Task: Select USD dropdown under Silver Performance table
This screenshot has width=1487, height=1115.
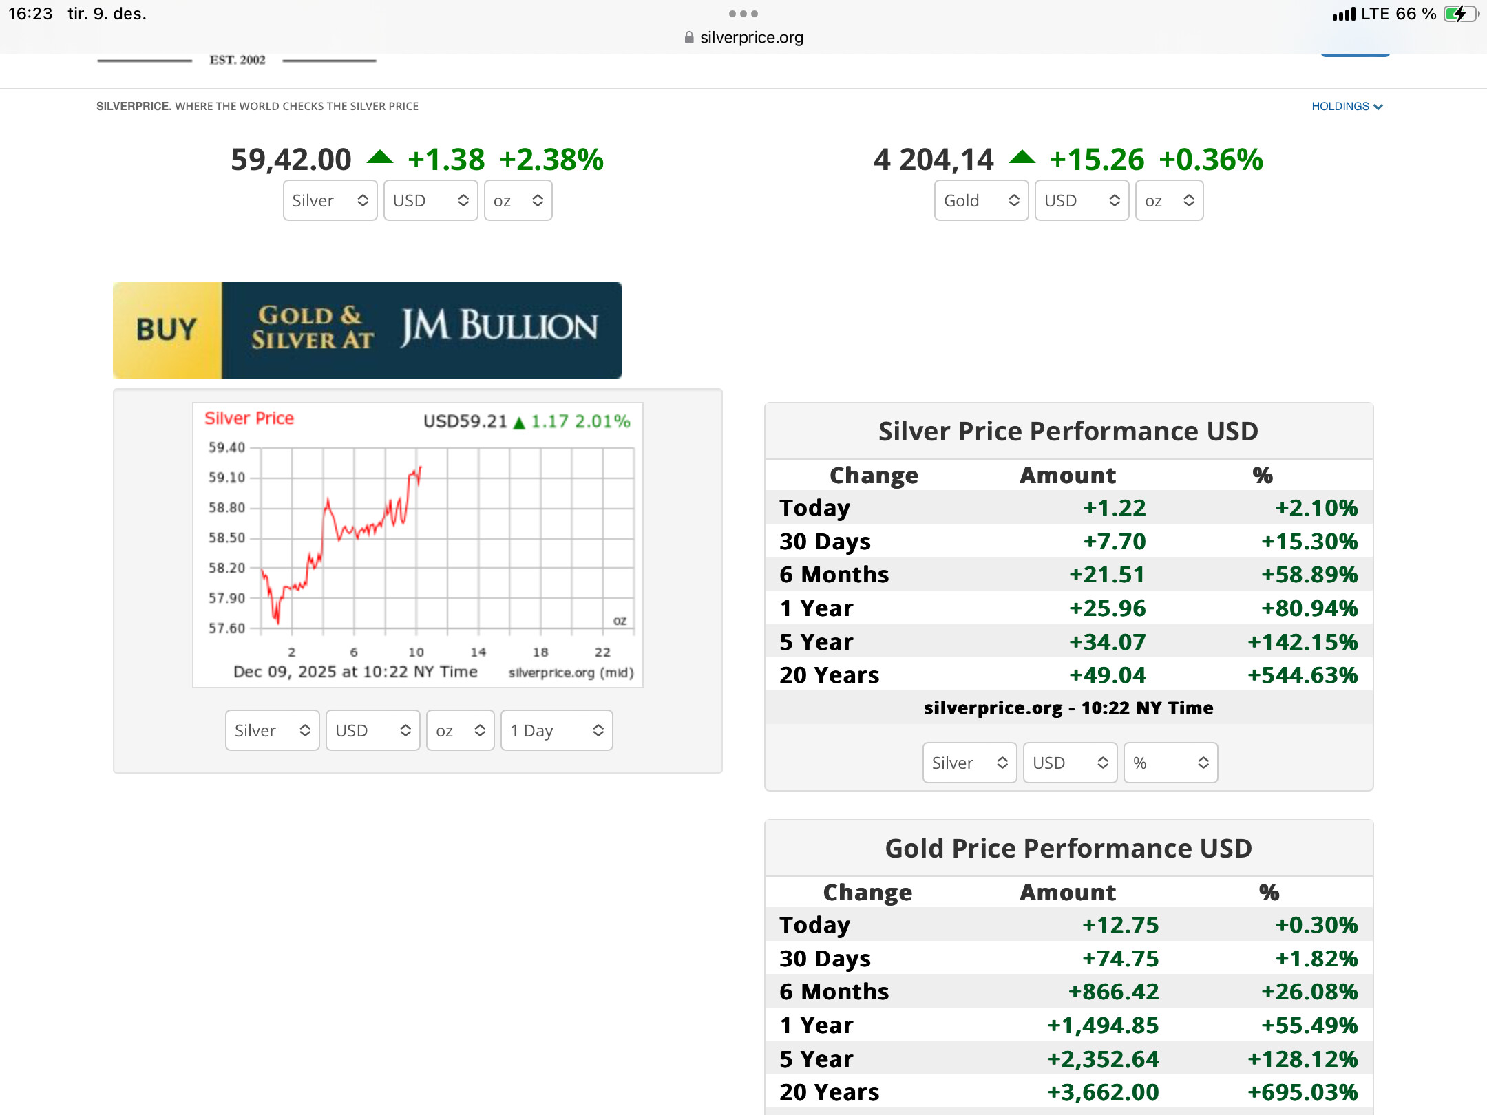Action: [1070, 763]
